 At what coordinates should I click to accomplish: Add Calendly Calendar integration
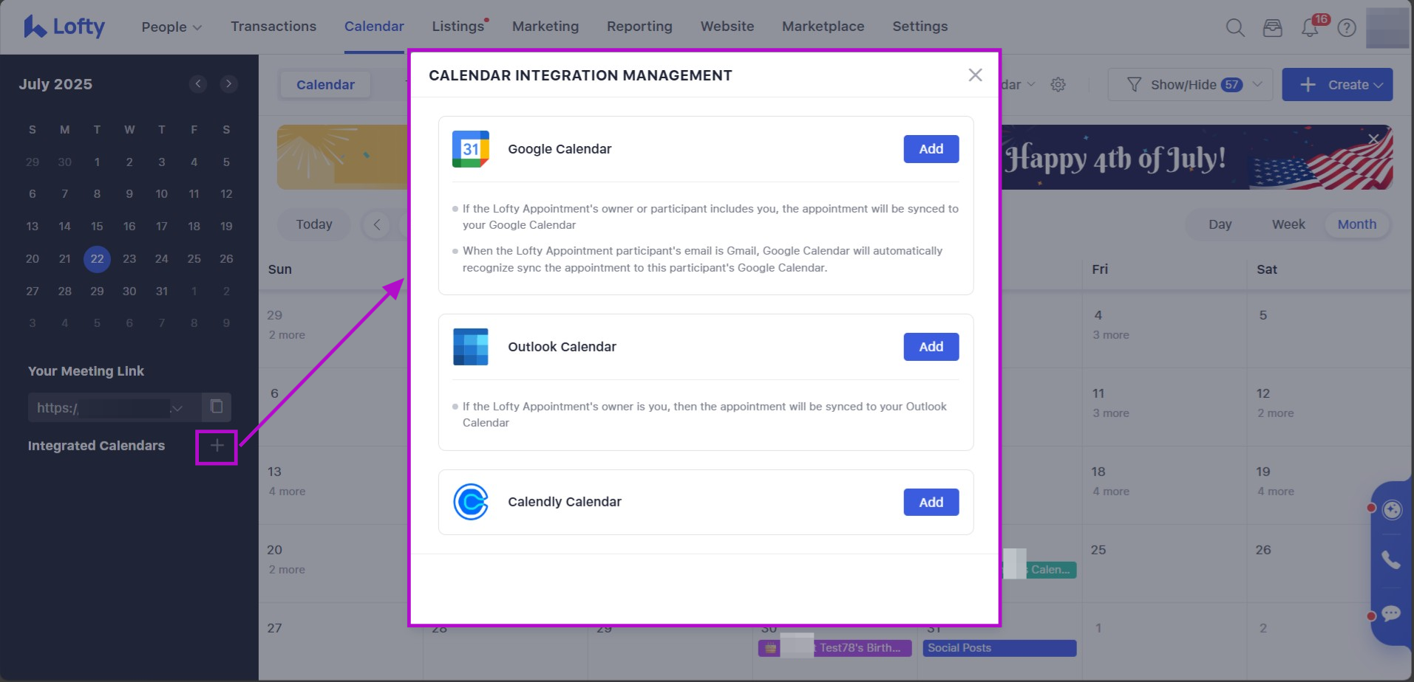click(931, 502)
